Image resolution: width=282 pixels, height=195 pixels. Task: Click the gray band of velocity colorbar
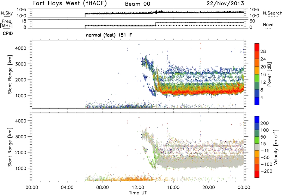tap(257, 147)
